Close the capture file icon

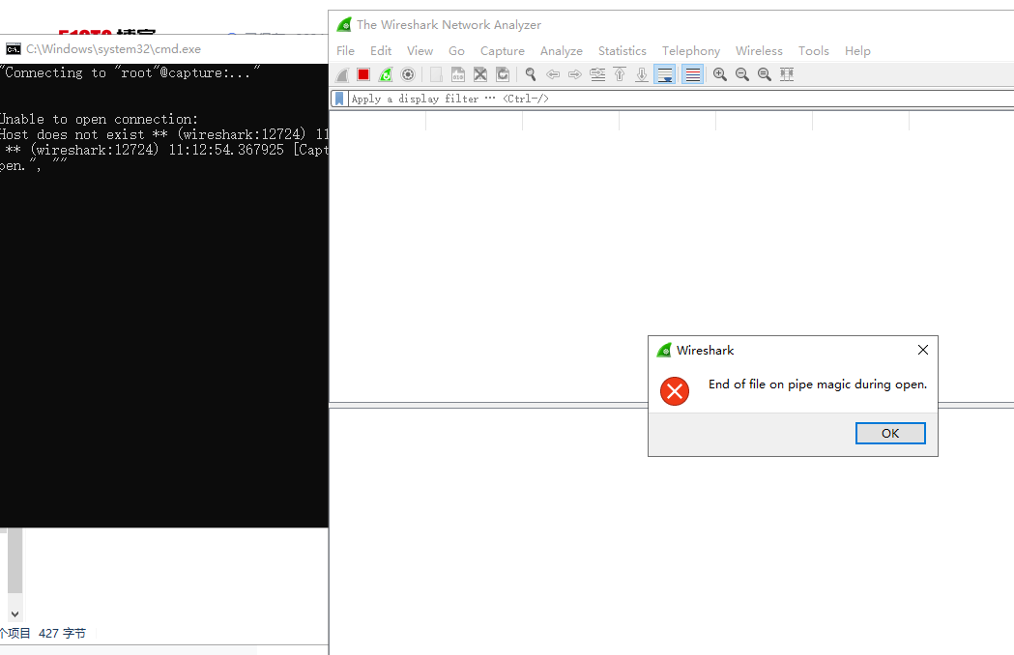479,75
